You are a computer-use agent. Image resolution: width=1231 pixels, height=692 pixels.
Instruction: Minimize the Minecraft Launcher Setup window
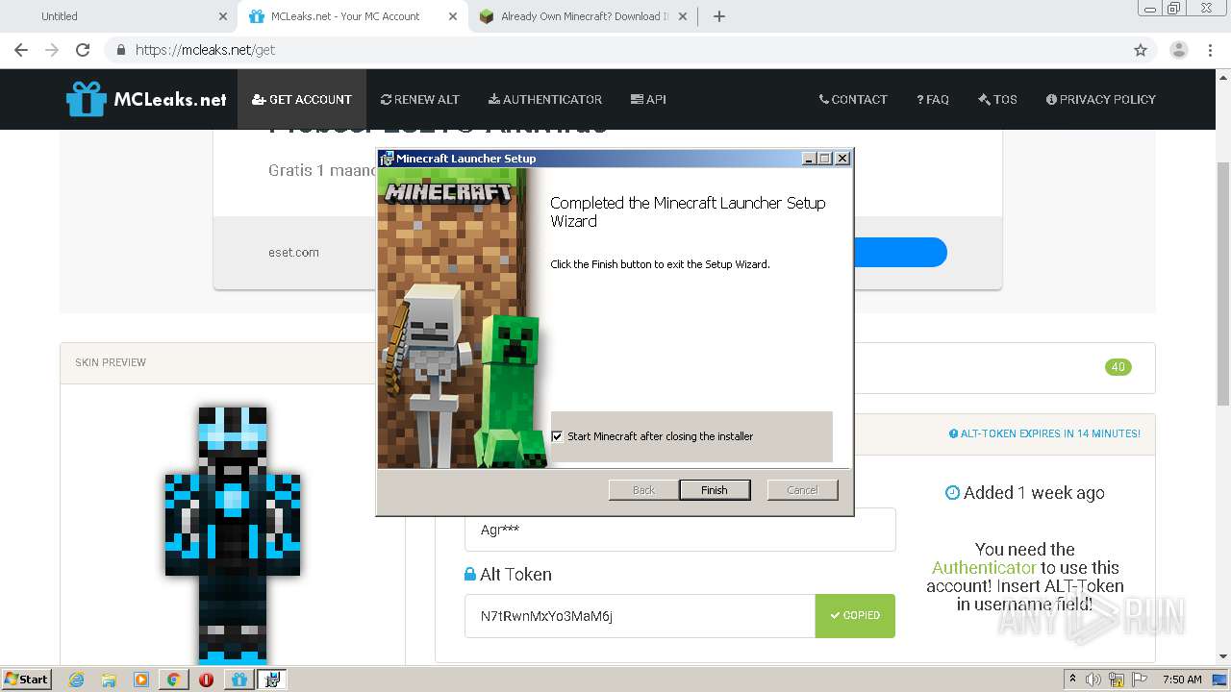pyautogui.click(x=809, y=159)
